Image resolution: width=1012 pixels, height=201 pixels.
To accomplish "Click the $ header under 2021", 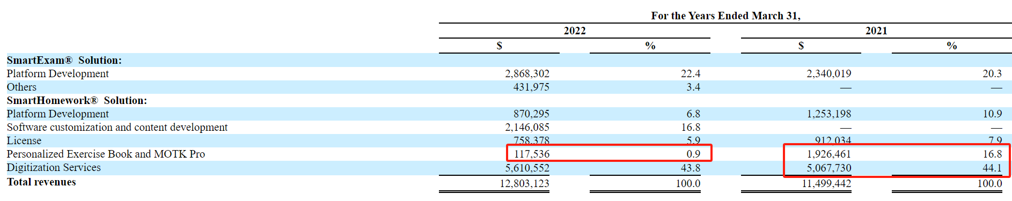I will click(x=801, y=46).
